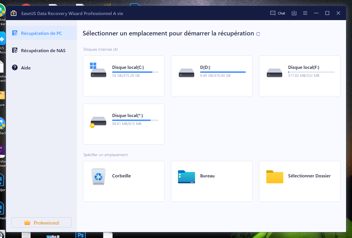
Task: Click the D: drive usage bar
Action: (223, 72)
